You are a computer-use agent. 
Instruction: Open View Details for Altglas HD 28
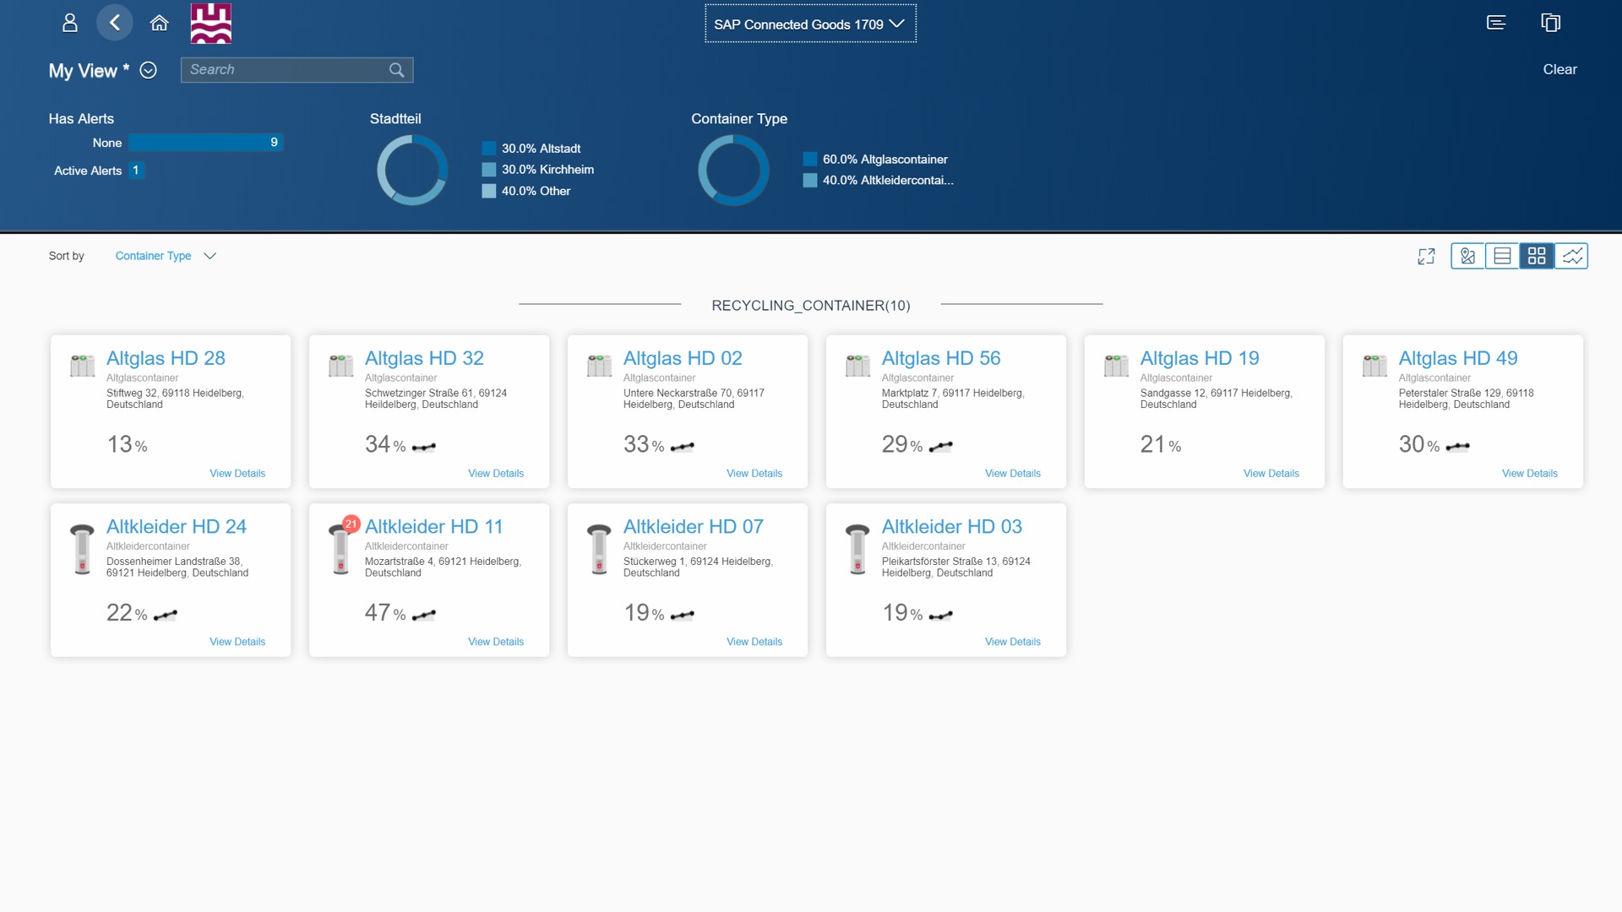tap(237, 474)
